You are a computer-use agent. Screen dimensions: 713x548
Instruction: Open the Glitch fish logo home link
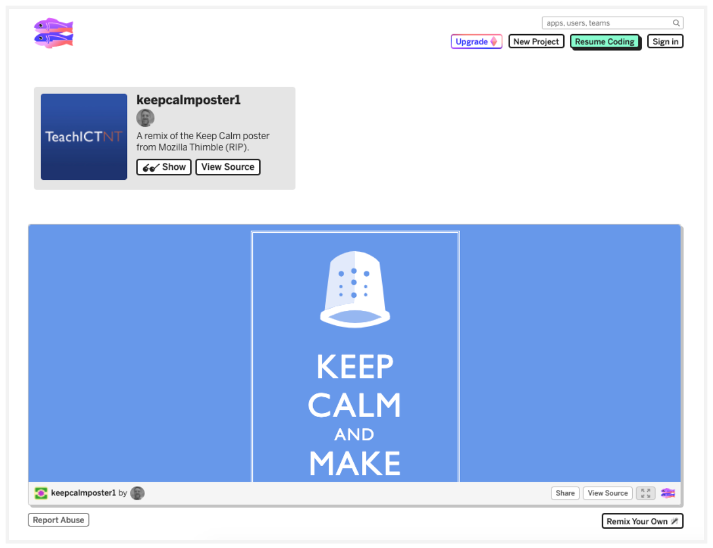click(53, 33)
